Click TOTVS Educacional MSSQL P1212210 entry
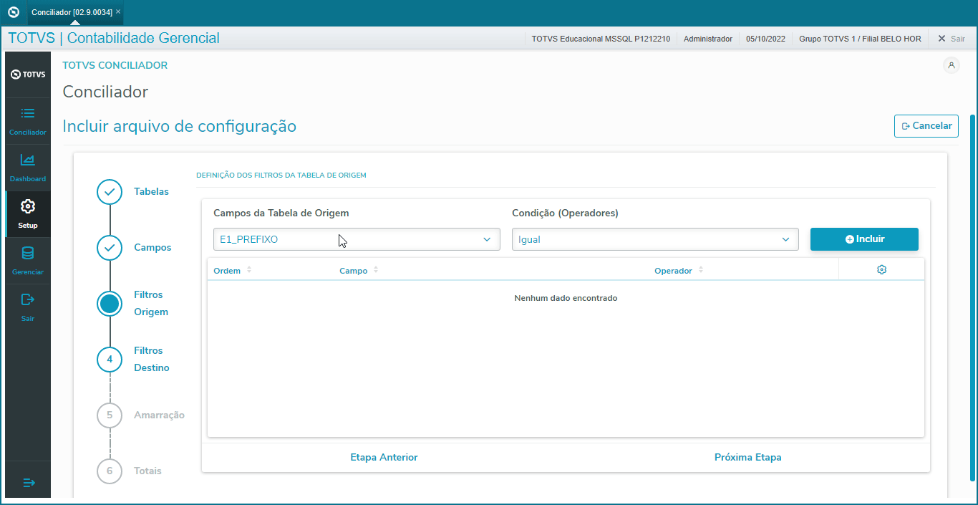Viewport: 978px width, 505px height. tap(601, 39)
